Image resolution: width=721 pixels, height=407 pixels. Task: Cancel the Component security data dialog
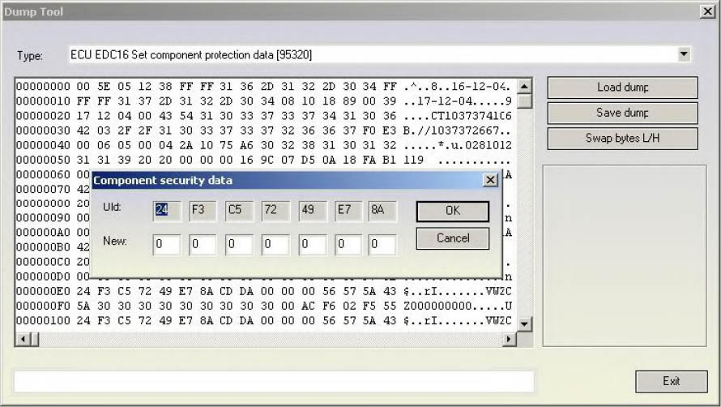452,238
